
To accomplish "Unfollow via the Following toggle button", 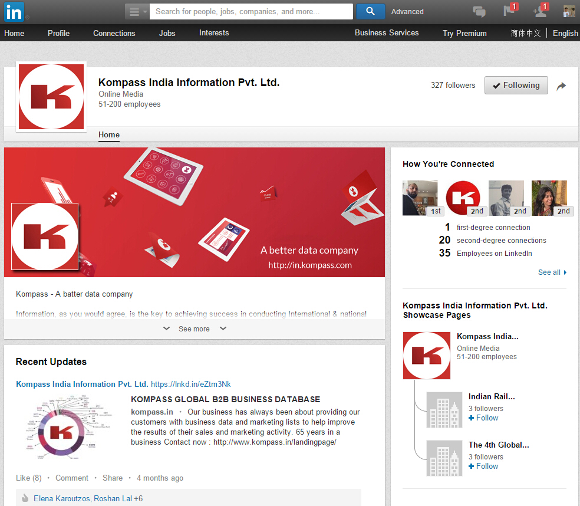I will pyautogui.click(x=516, y=85).
